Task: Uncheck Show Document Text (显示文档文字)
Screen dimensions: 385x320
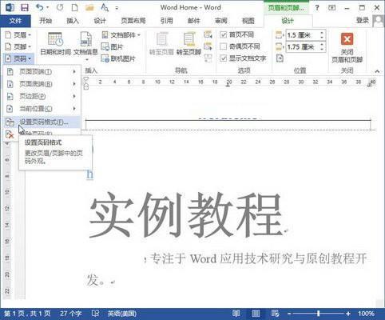Action: [x=224, y=58]
